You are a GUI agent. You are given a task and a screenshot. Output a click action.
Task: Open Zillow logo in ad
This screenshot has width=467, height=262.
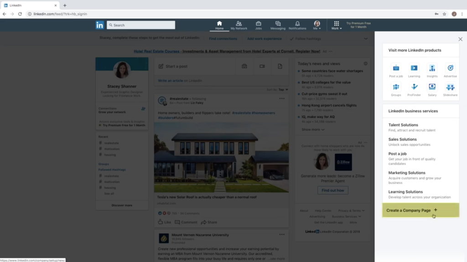[x=343, y=162]
